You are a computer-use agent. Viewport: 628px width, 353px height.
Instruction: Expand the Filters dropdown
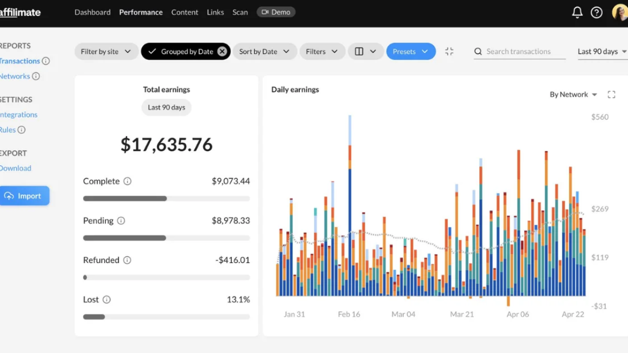tap(322, 51)
